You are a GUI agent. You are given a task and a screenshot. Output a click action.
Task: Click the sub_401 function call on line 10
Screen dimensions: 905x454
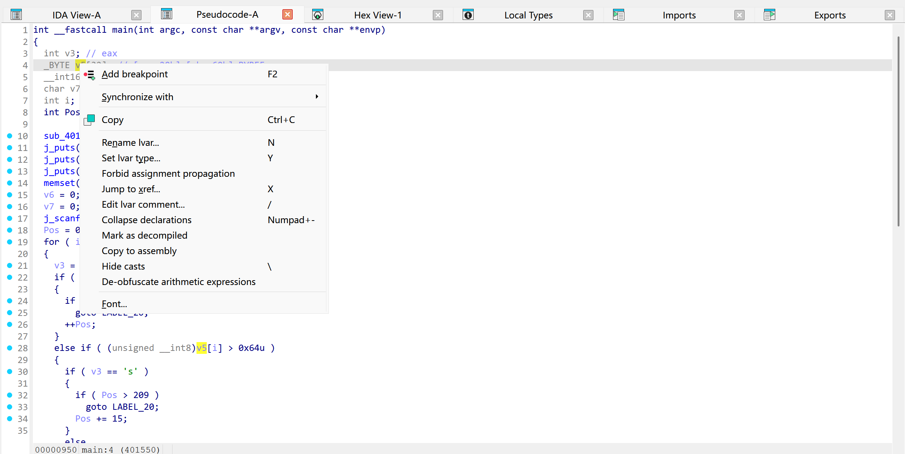click(x=62, y=136)
